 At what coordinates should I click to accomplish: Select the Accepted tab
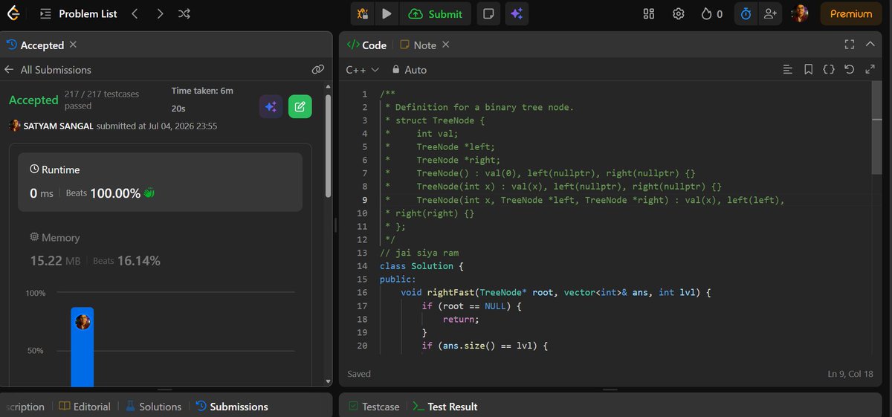[35, 45]
